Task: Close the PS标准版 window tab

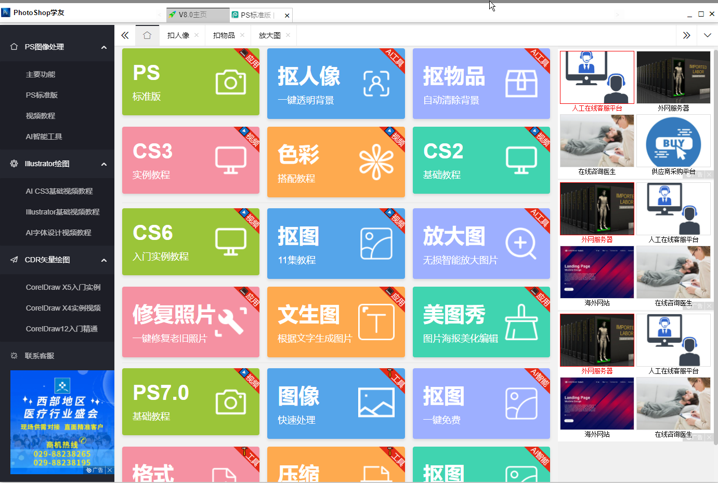Action: point(287,16)
